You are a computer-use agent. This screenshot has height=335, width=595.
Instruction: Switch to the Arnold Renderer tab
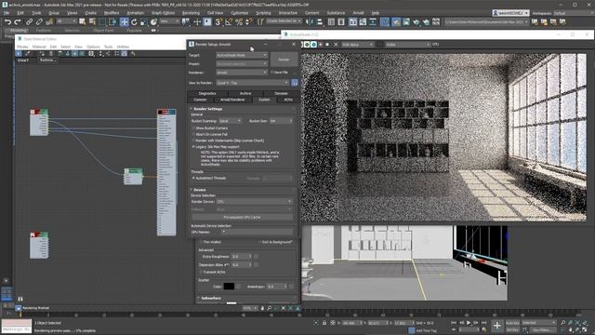[232, 100]
